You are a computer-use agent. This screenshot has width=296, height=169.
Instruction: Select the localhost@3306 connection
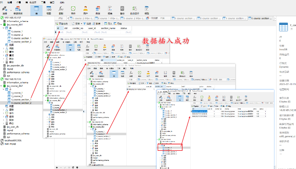13,141
